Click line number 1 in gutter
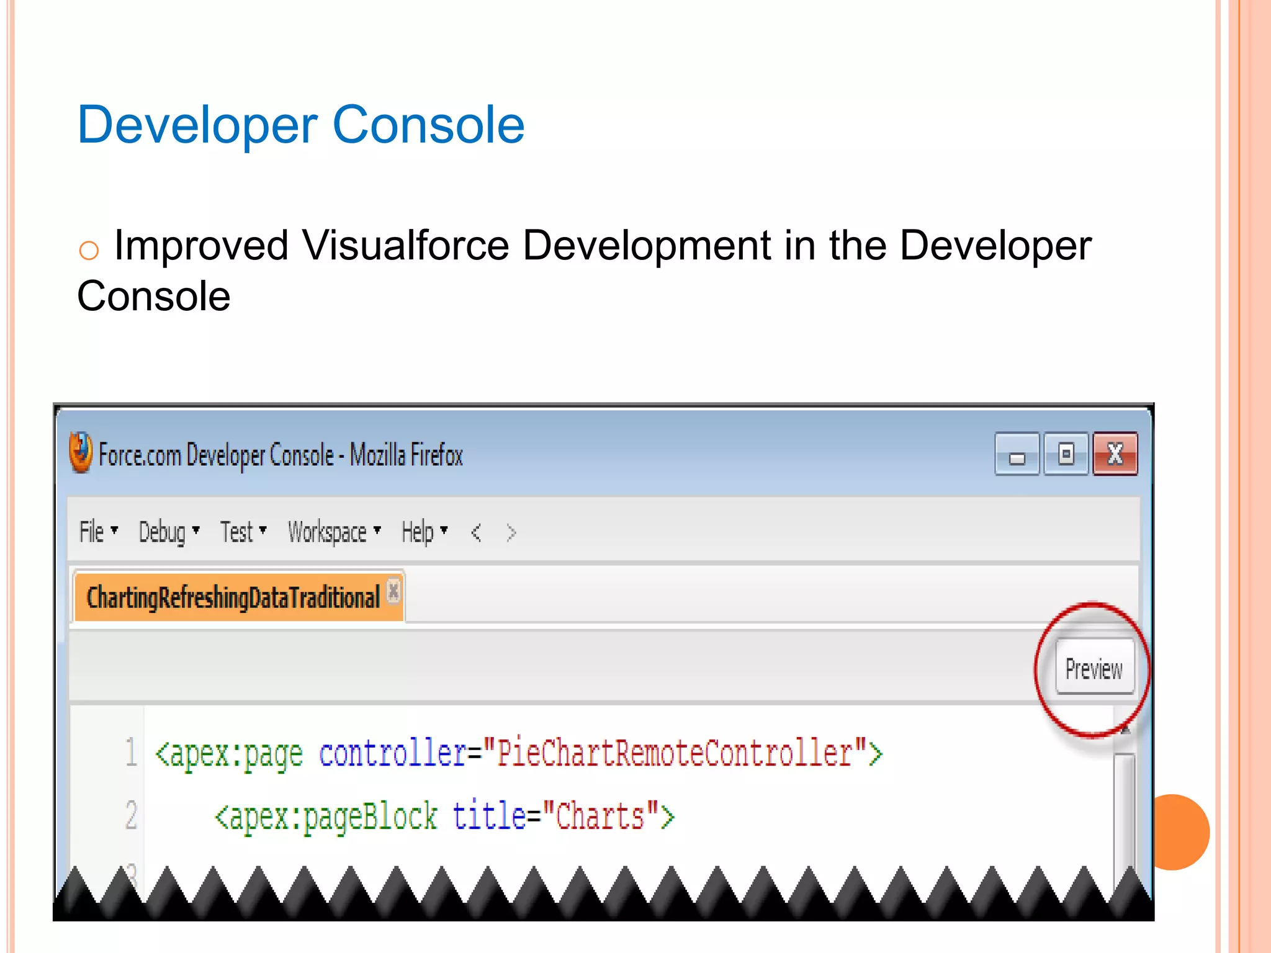Viewport: 1271px width, 953px height. (131, 752)
